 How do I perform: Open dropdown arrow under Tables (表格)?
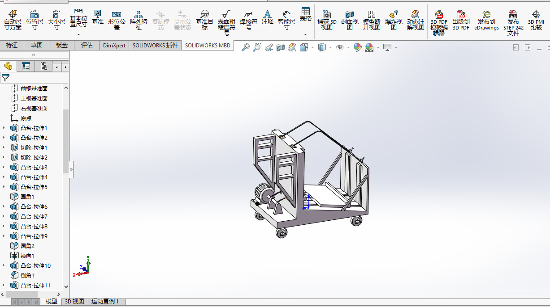click(306, 34)
